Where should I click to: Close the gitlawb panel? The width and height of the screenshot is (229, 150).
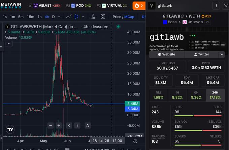226,6
